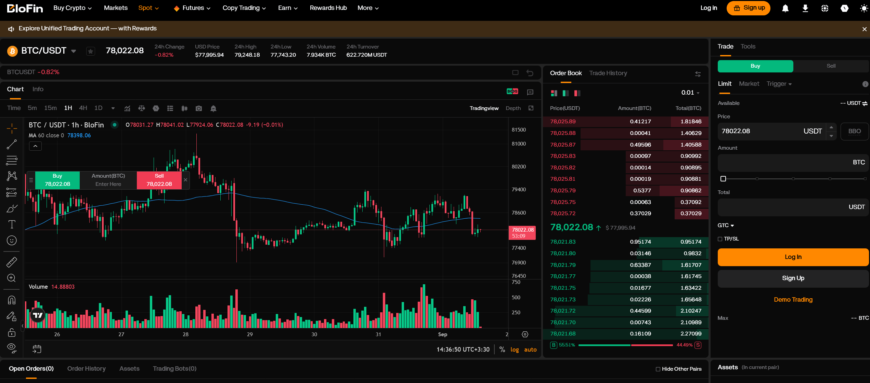Select the text annotation tool
This screenshot has width=870, height=383.
pyautogui.click(x=12, y=224)
